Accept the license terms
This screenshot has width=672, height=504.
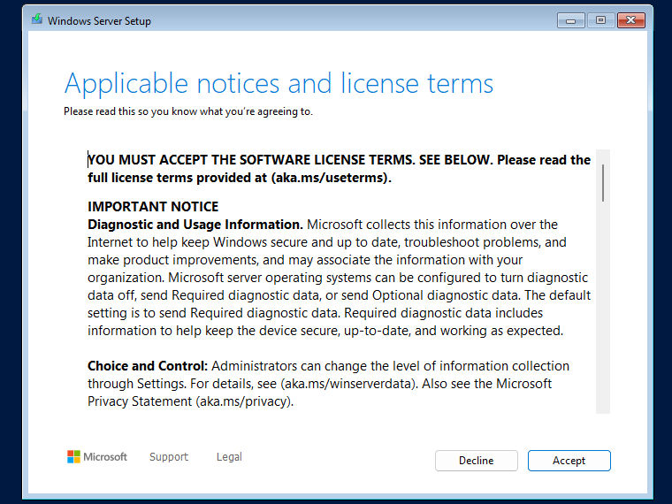[x=569, y=461]
